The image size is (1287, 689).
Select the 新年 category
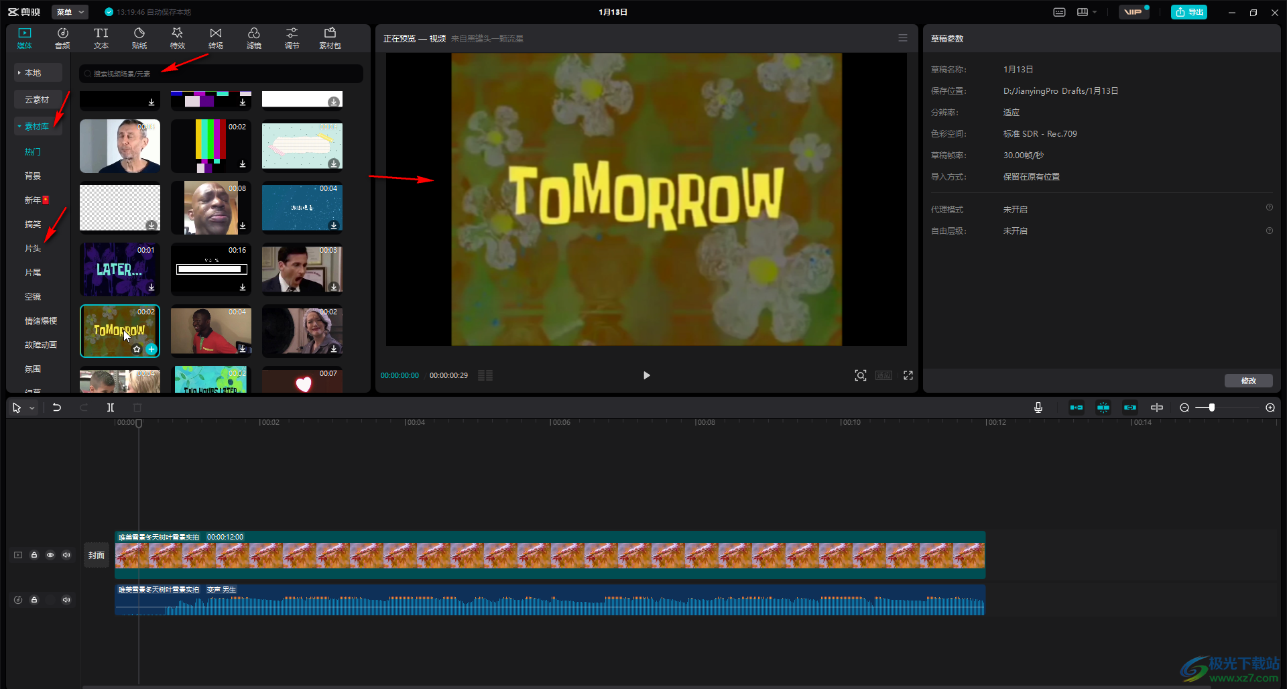36,200
